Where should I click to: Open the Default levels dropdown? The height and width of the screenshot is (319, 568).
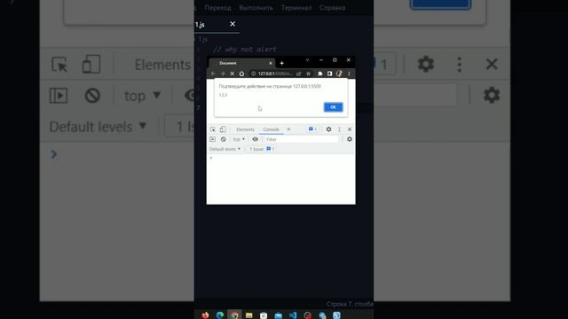(225, 149)
